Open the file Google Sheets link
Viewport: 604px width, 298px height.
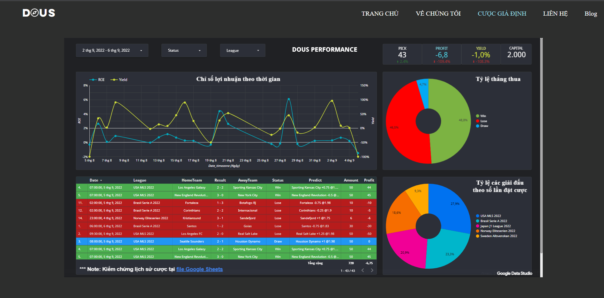[x=199, y=269]
